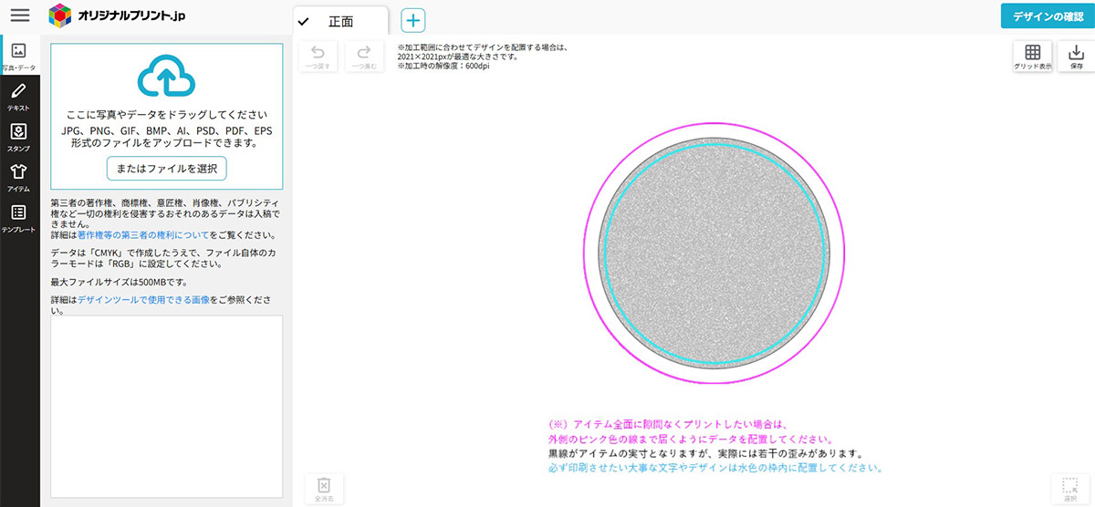The height and width of the screenshot is (507, 1095).
Task: Click デザインの確認 button
Action: click(1048, 16)
